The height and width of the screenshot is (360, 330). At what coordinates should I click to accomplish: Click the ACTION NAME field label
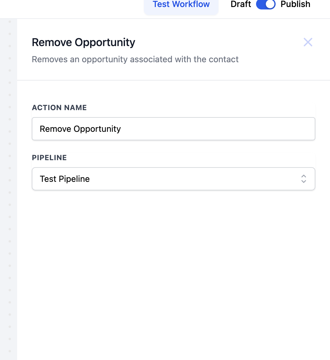click(x=59, y=108)
